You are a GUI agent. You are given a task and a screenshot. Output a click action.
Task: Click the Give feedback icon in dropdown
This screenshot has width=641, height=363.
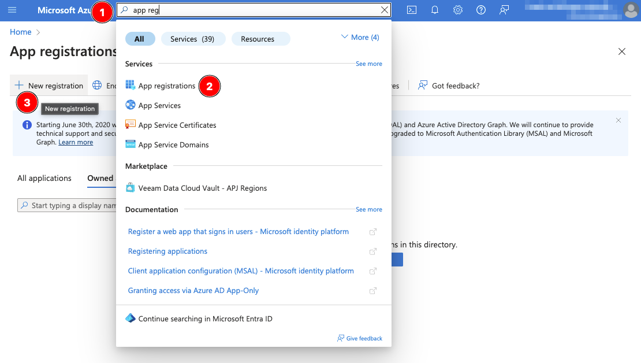341,338
